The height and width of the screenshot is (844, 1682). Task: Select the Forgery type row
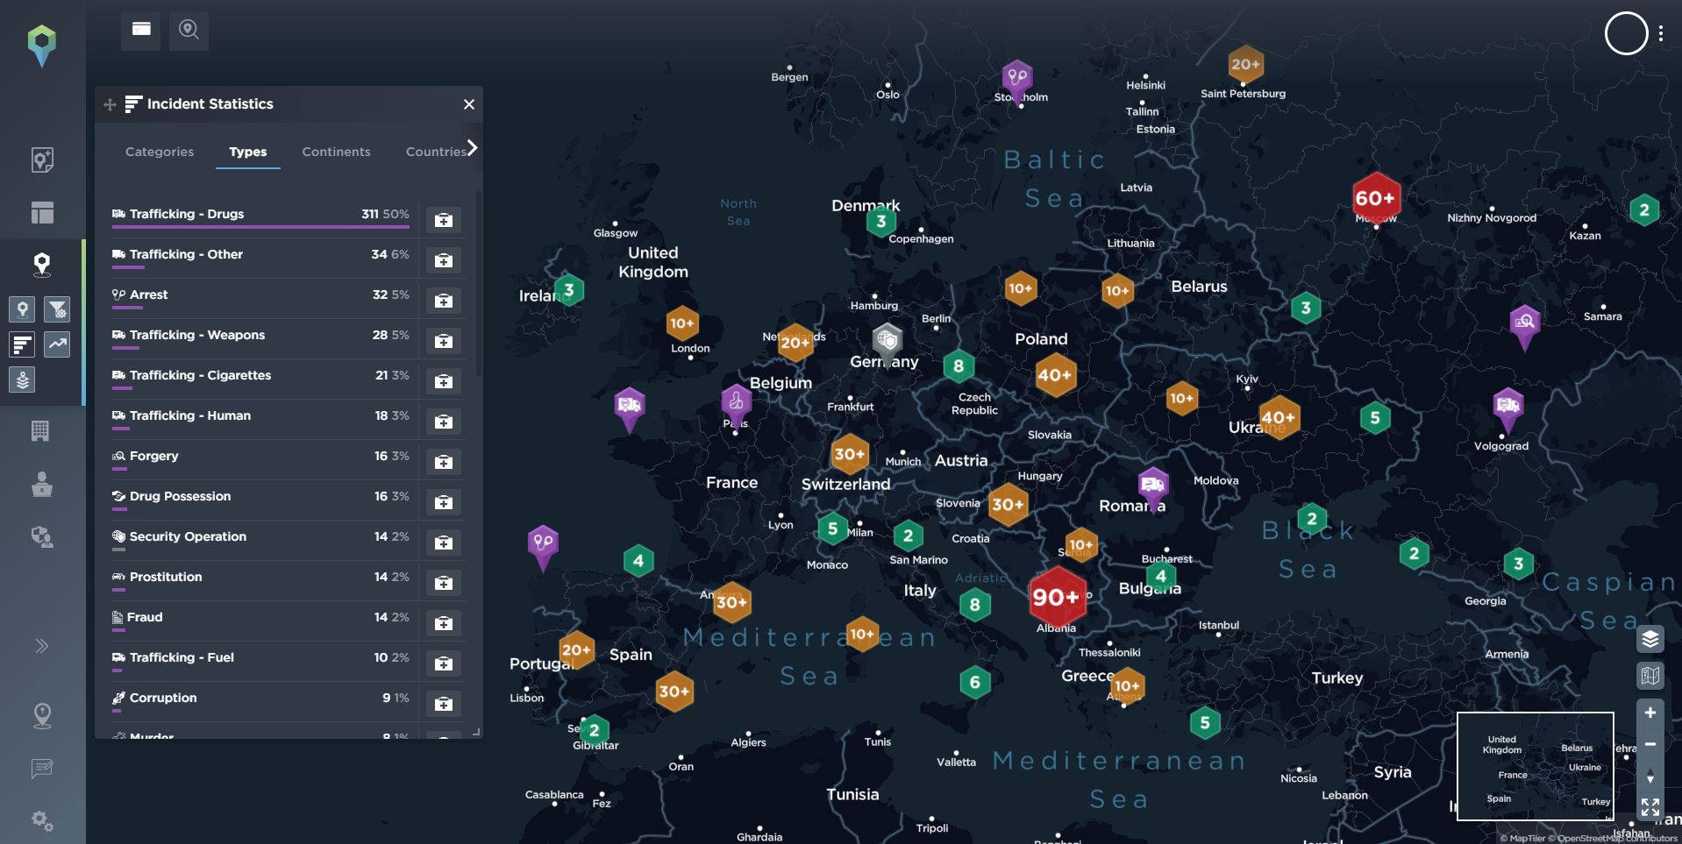pyautogui.click(x=260, y=459)
